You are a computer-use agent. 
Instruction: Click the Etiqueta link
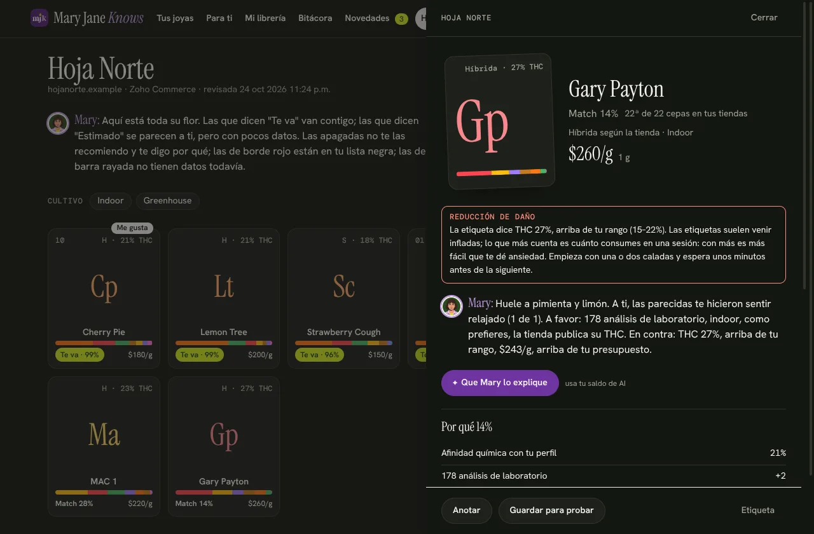[758, 510]
